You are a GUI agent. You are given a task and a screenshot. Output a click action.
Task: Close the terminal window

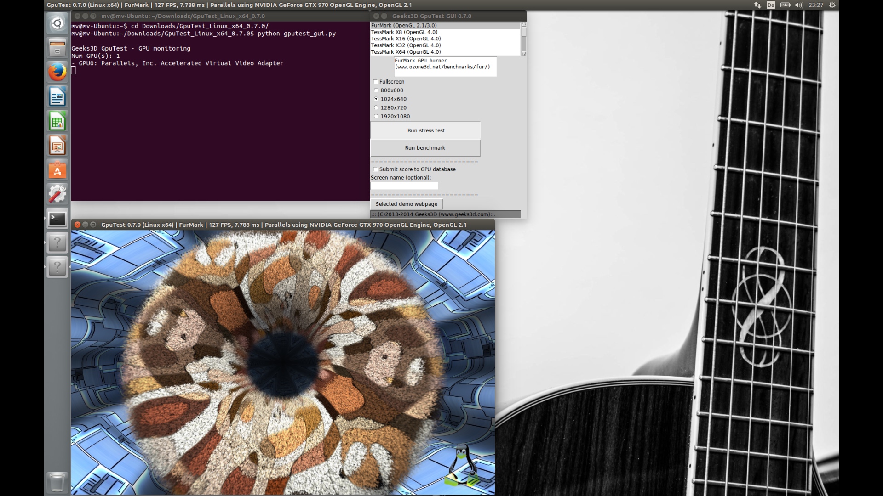77,16
